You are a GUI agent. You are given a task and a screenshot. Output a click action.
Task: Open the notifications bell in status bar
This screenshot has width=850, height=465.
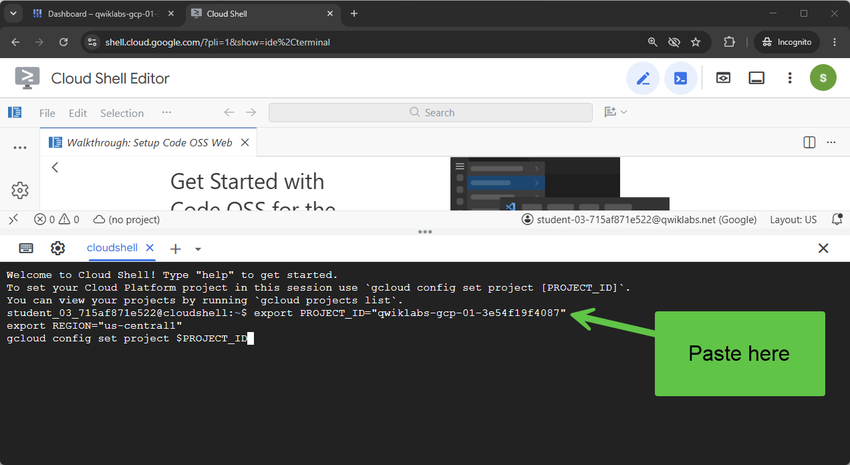tap(837, 219)
